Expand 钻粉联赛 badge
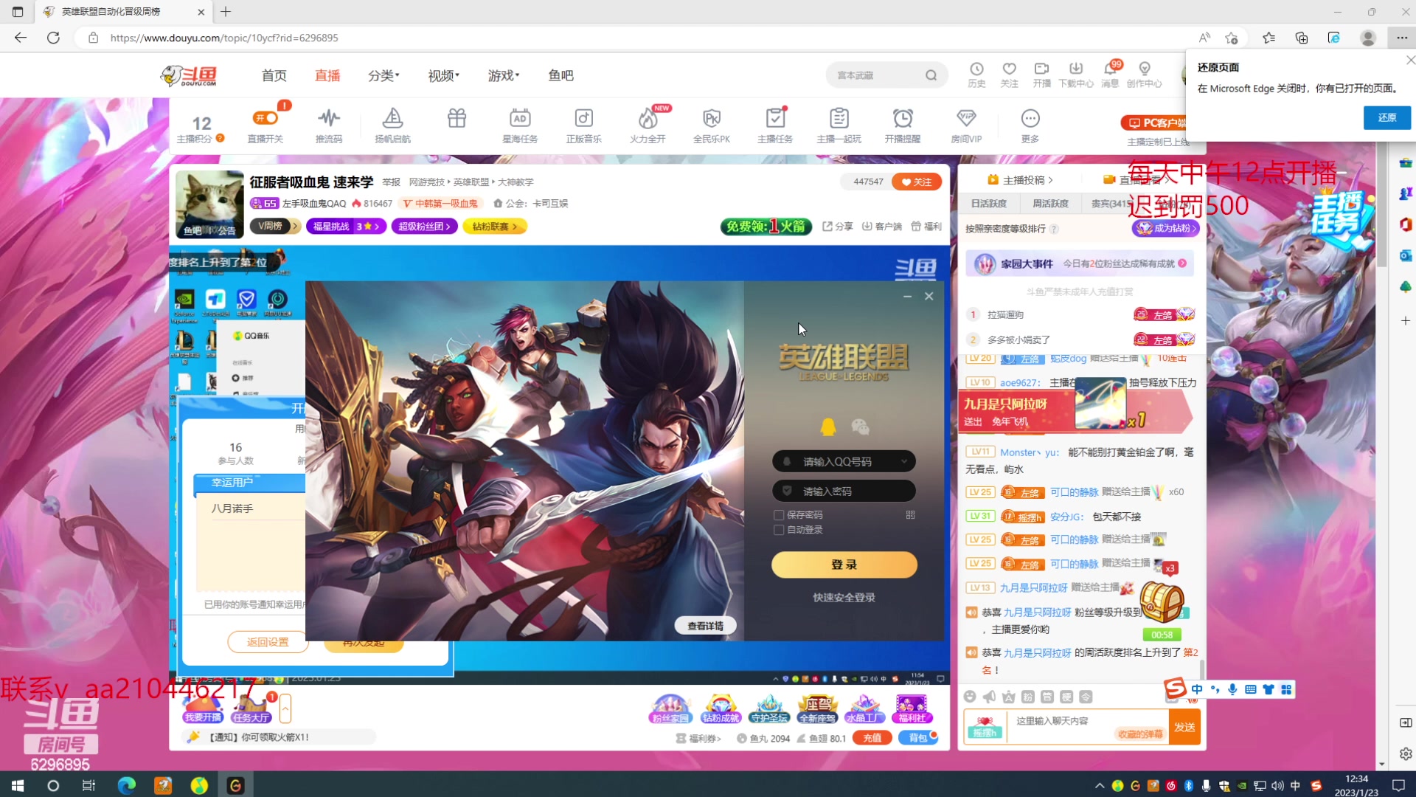The width and height of the screenshot is (1416, 797). point(495,226)
